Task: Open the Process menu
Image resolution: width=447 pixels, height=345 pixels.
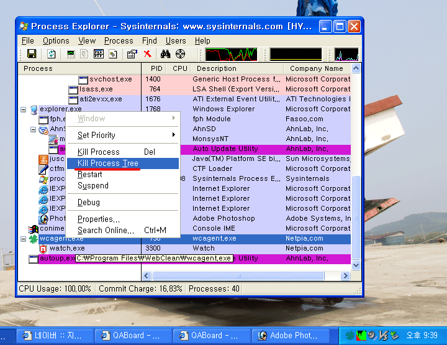Action: point(119,41)
